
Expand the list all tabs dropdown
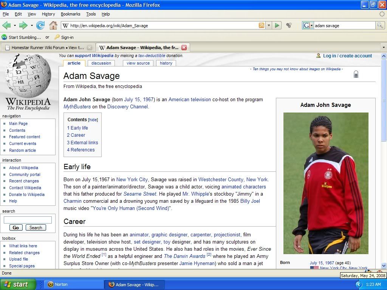click(383, 48)
